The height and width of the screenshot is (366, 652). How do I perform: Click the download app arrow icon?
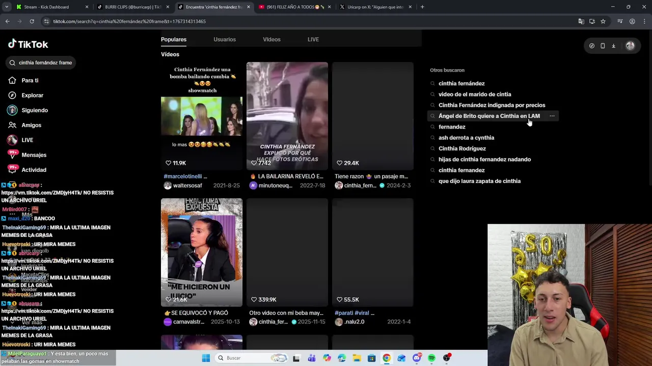coord(613,46)
